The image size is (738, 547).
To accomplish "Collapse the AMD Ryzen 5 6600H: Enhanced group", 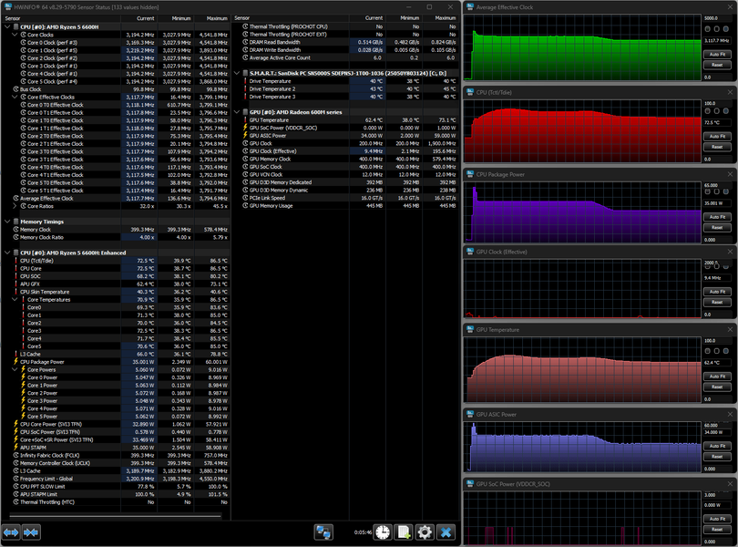I will click(7, 253).
